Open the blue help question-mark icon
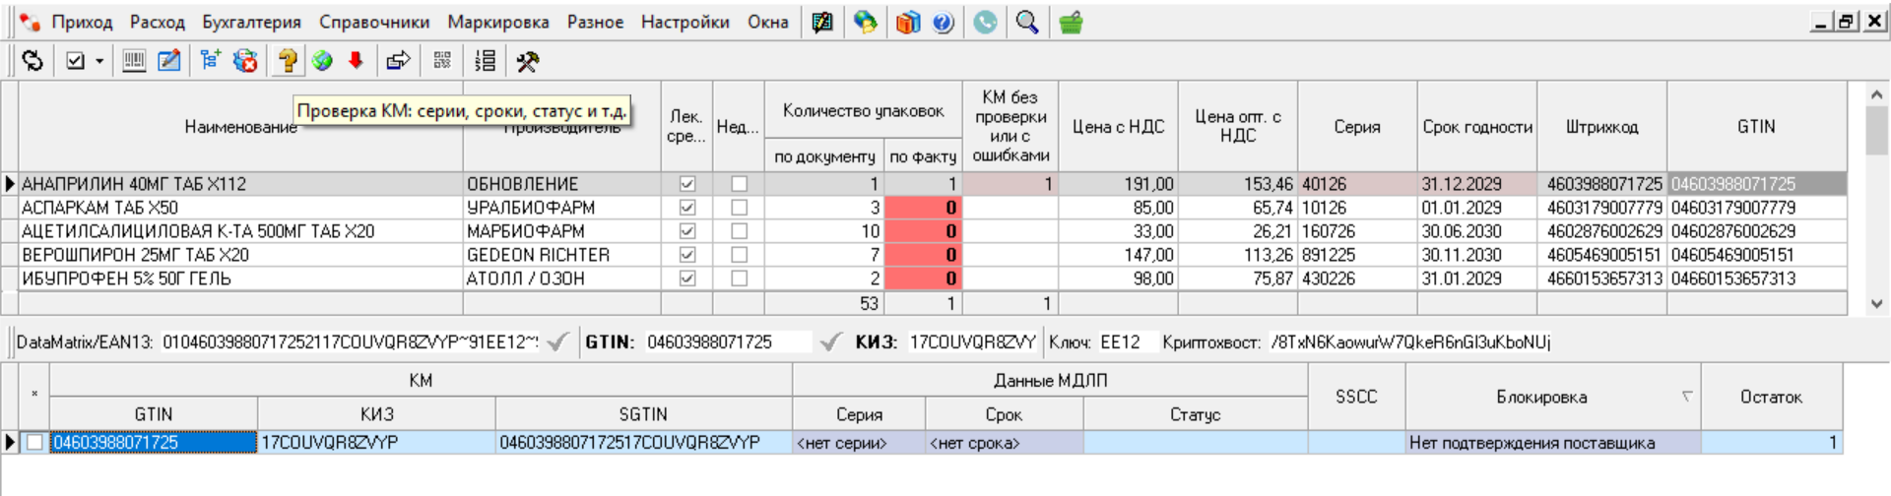The height and width of the screenshot is (496, 1891). tap(944, 22)
